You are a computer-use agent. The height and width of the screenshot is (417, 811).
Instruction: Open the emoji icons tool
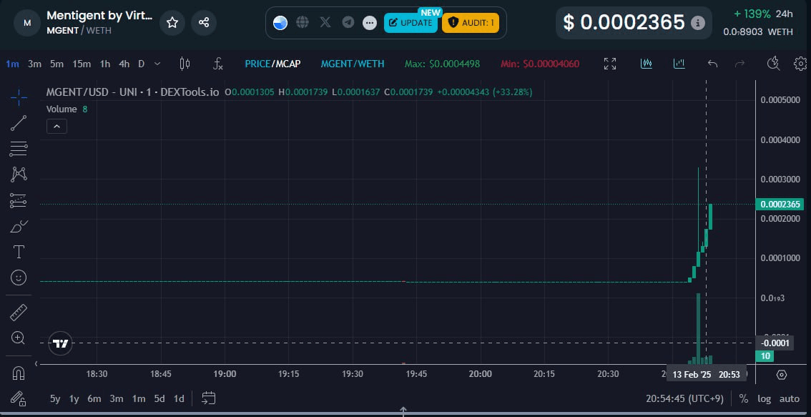[19, 278]
